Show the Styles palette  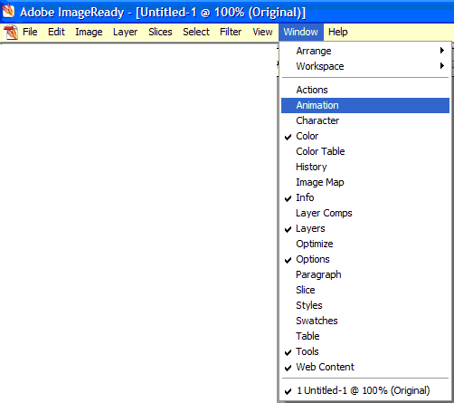pyautogui.click(x=365, y=305)
